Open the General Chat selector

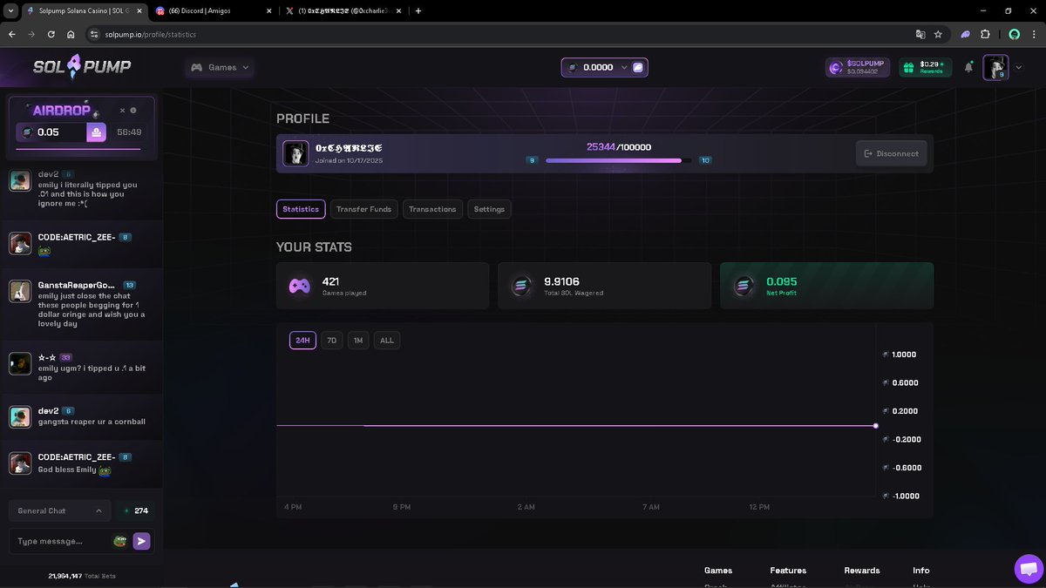click(59, 510)
